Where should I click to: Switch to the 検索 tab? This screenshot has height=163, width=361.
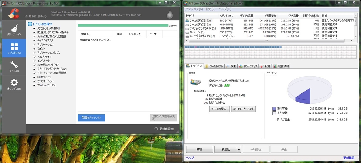click(231, 66)
